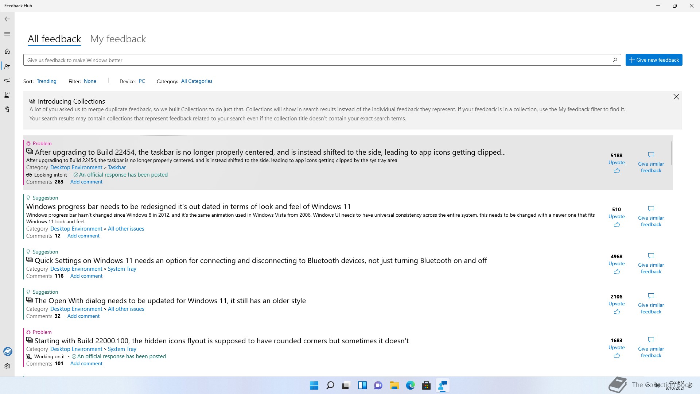Open All other issues link under progress bar
The width and height of the screenshot is (700, 394).
(x=126, y=229)
